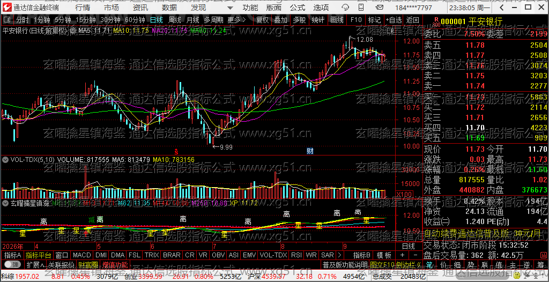
Task: Toggle the 弹 popup switch
Action: coord(12,264)
